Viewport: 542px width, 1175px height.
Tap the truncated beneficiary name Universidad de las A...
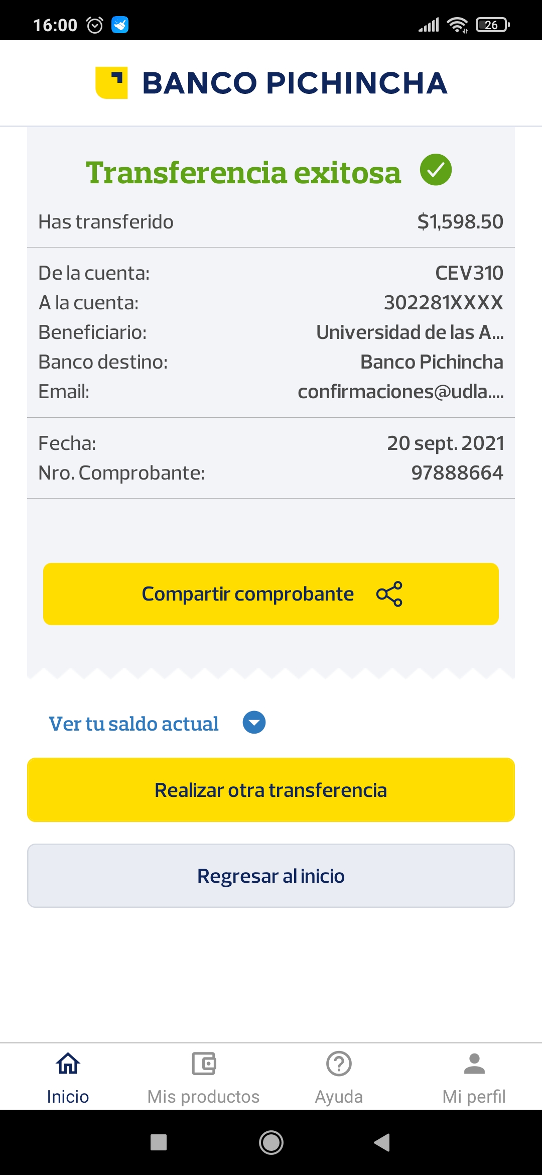tap(410, 332)
